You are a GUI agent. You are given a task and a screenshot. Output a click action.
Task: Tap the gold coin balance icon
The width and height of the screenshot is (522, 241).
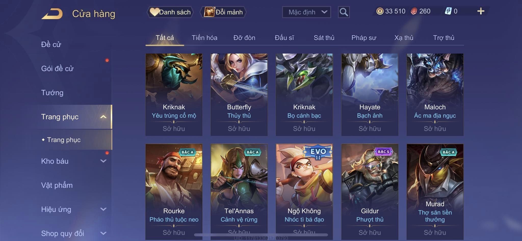coord(380,11)
